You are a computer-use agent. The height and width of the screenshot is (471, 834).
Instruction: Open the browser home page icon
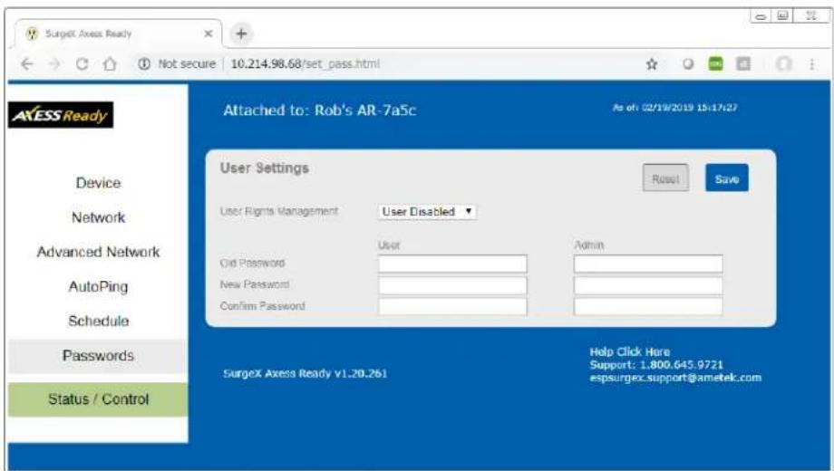[110, 64]
